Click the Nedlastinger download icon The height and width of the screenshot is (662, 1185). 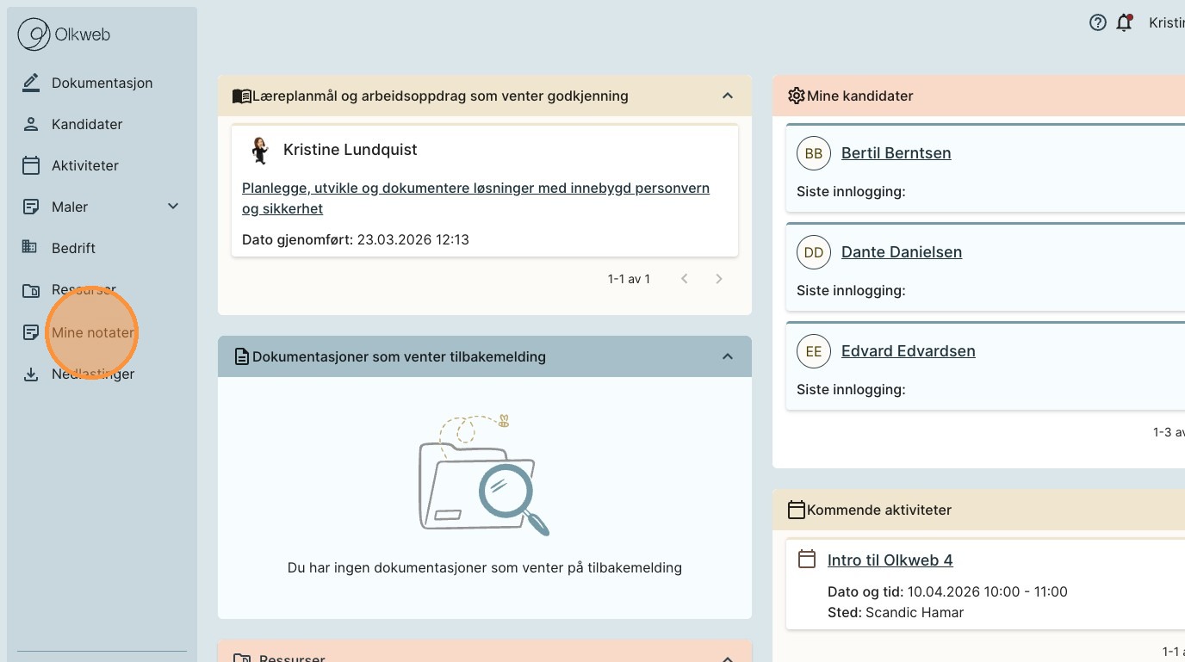click(31, 374)
